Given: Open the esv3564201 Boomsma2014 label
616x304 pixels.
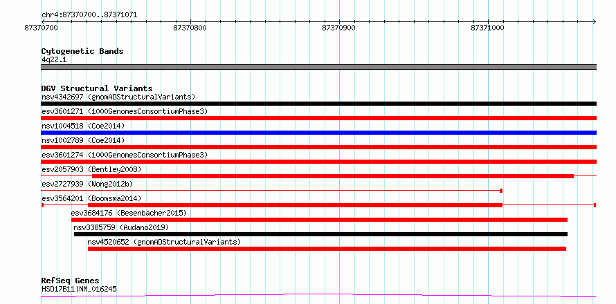Looking at the screenshot, I should click(91, 198).
